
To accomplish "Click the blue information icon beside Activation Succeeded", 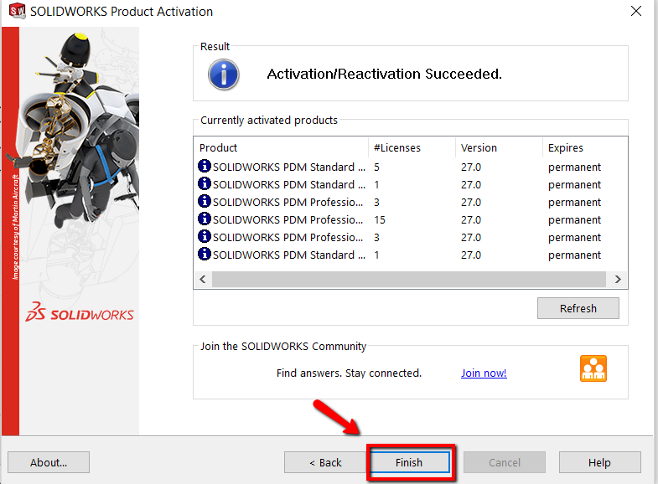I will click(224, 75).
